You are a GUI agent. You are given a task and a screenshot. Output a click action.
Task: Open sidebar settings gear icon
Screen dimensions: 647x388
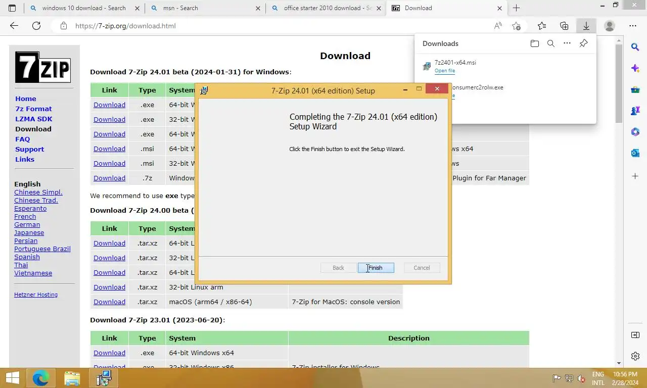[635, 357]
